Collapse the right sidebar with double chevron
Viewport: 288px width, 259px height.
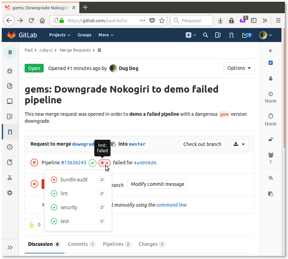tap(271, 51)
